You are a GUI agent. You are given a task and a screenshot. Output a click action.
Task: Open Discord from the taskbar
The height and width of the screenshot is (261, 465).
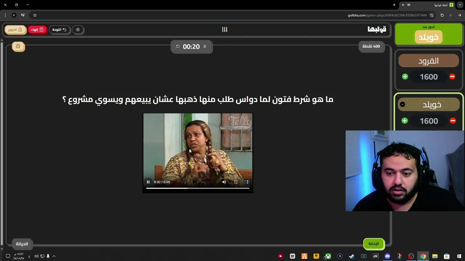[x=387, y=256]
